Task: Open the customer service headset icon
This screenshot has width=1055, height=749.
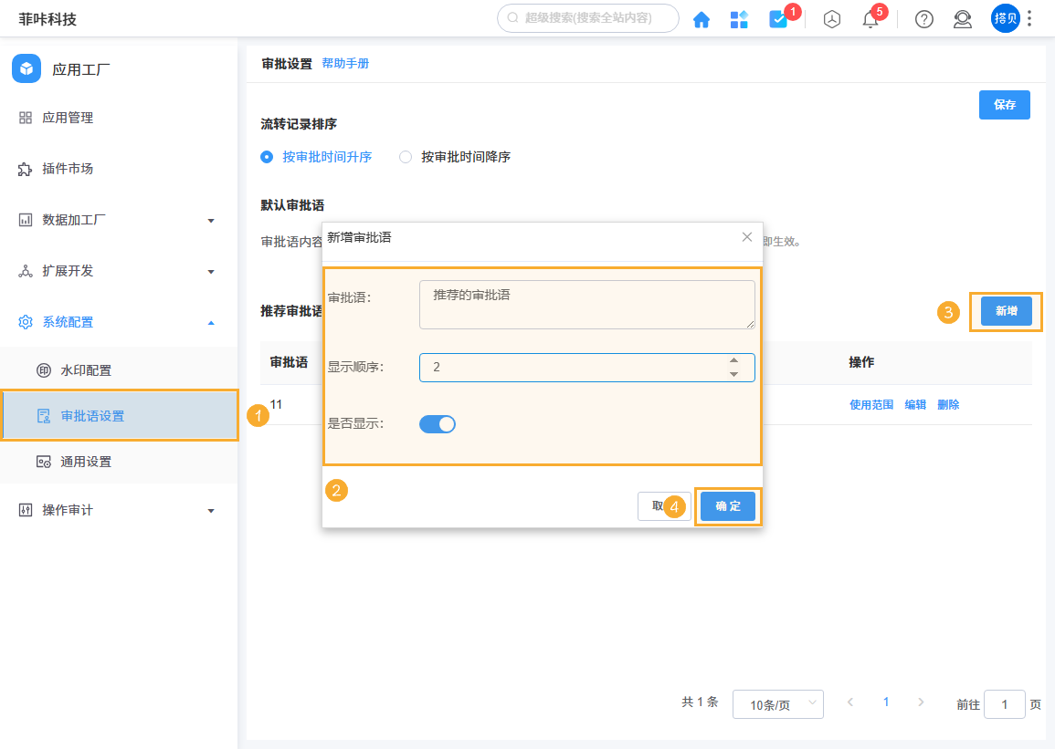Action: click(x=962, y=18)
